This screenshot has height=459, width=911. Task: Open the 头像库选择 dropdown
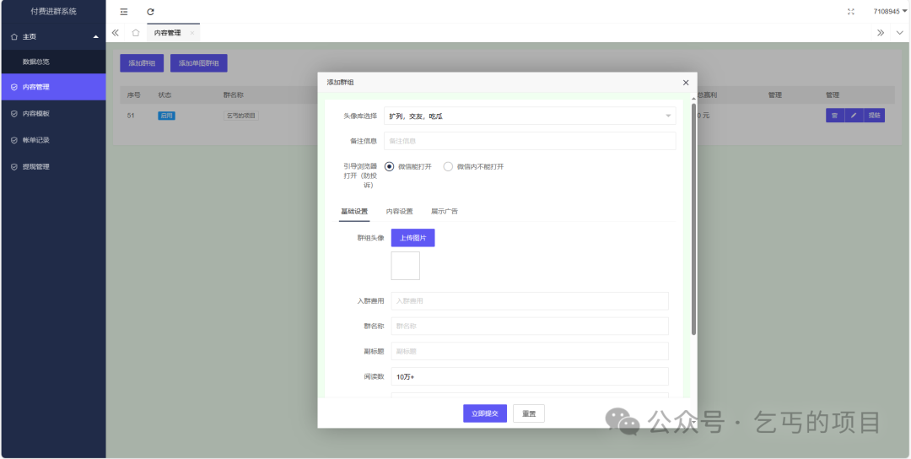click(530, 116)
